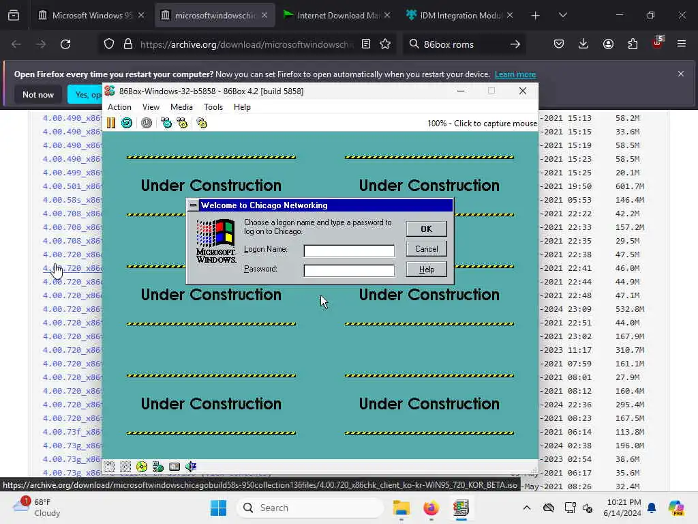The width and height of the screenshot is (698, 524).
Task: Open the Firefox hamburger application menu
Action: [x=682, y=44]
